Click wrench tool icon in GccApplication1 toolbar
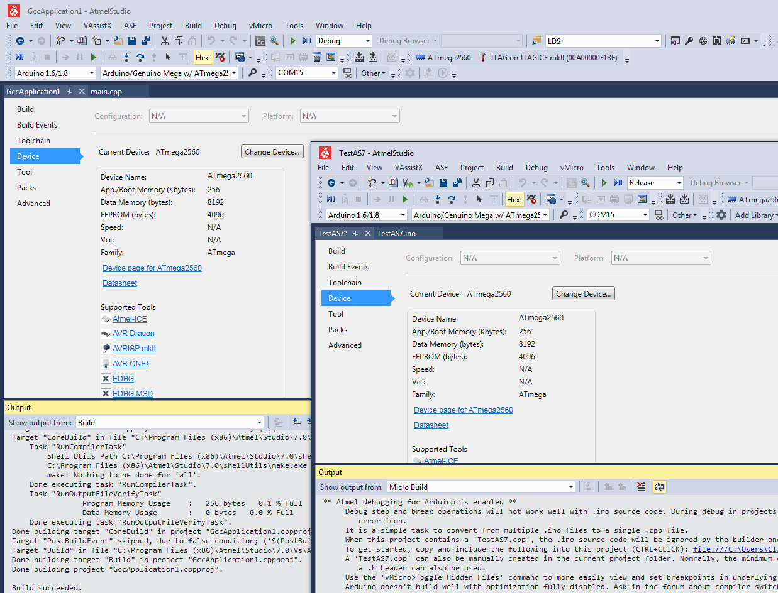 [x=689, y=41]
